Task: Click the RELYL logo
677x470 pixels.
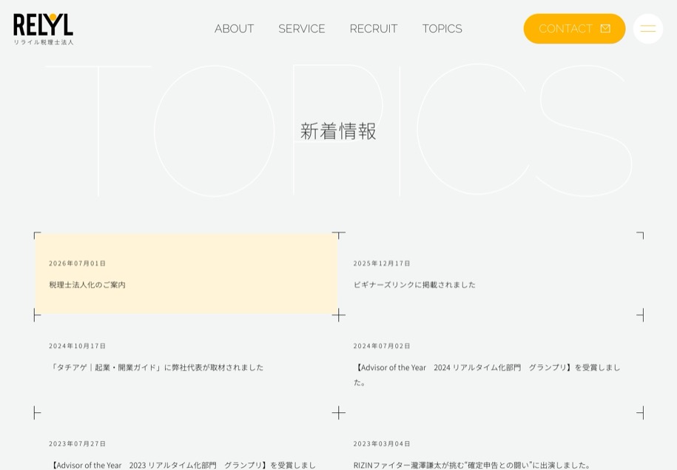Action: [43, 29]
